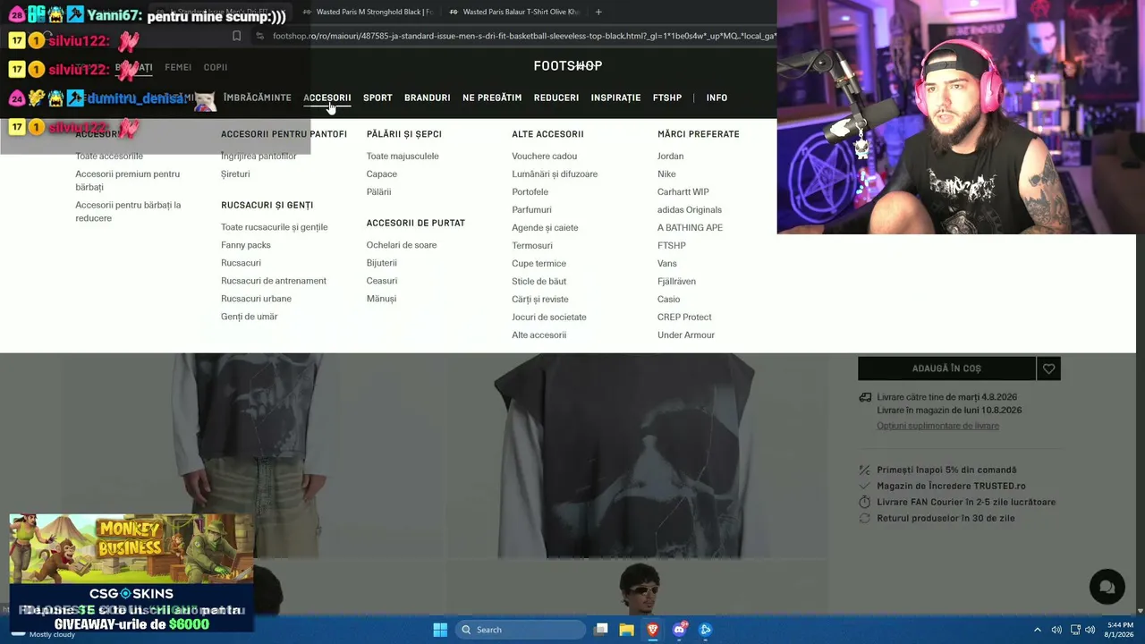This screenshot has height=644, width=1145.
Task: Open Task View on the taskbar
Action: (x=601, y=630)
